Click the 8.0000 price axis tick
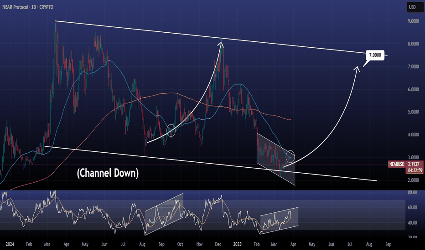425x250 pixels. (413, 44)
